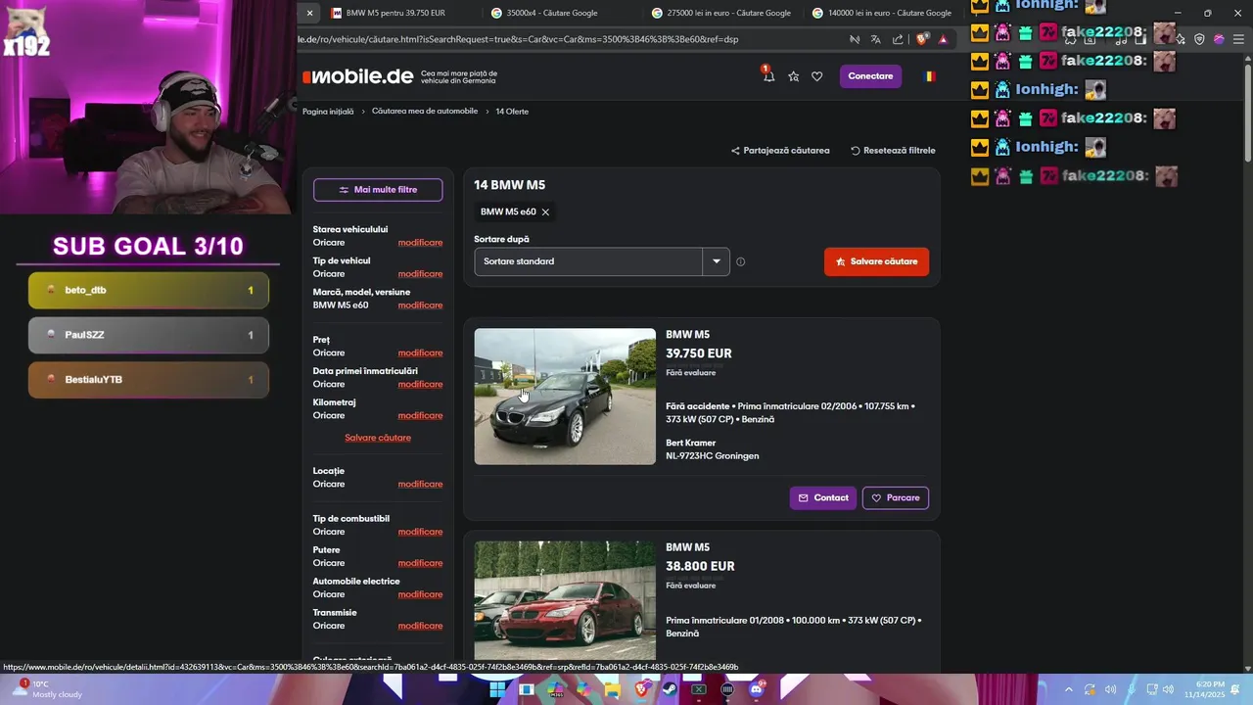
Task: Open File Explorer from the taskbar
Action: tap(613, 689)
